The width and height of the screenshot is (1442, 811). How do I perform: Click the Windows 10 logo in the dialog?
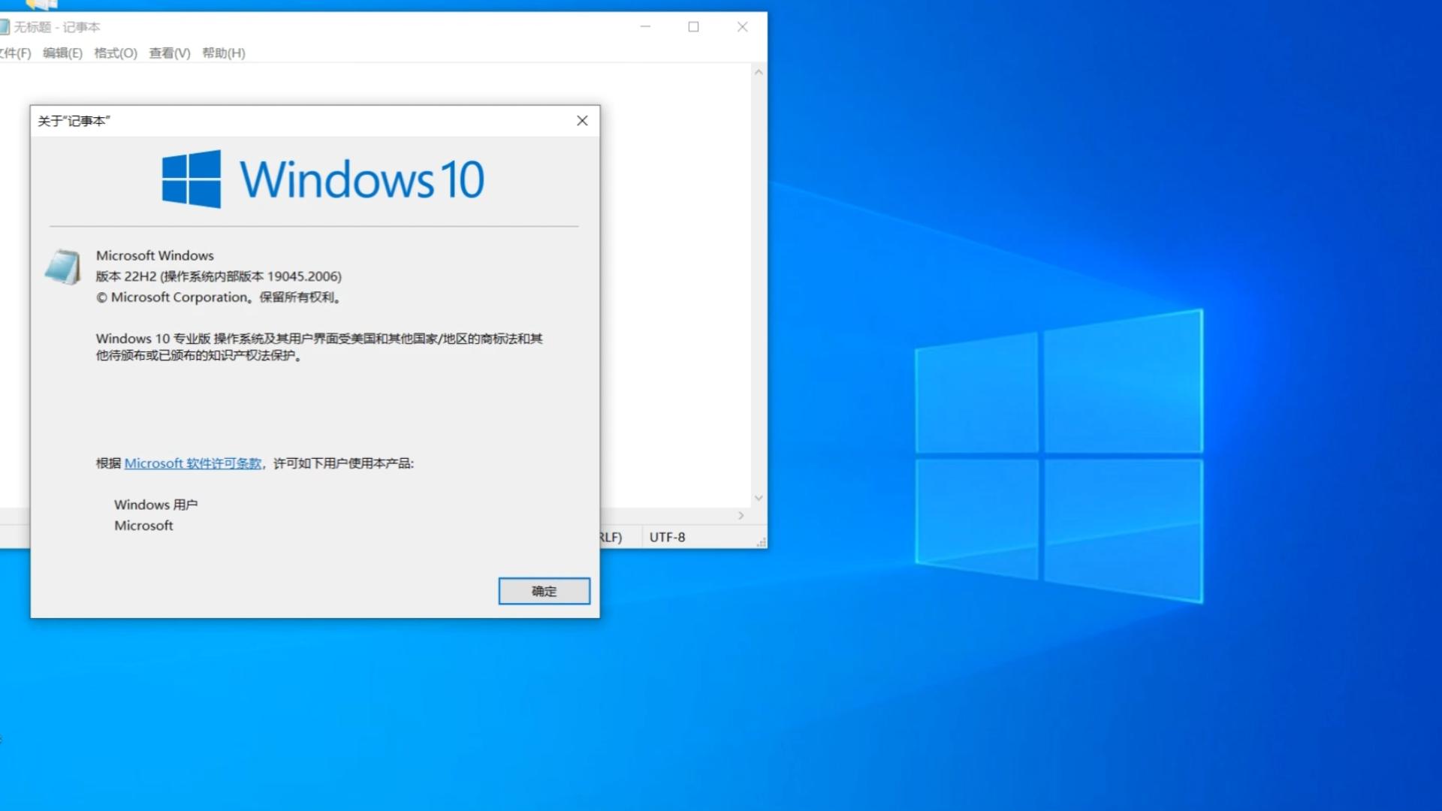tap(323, 179)
